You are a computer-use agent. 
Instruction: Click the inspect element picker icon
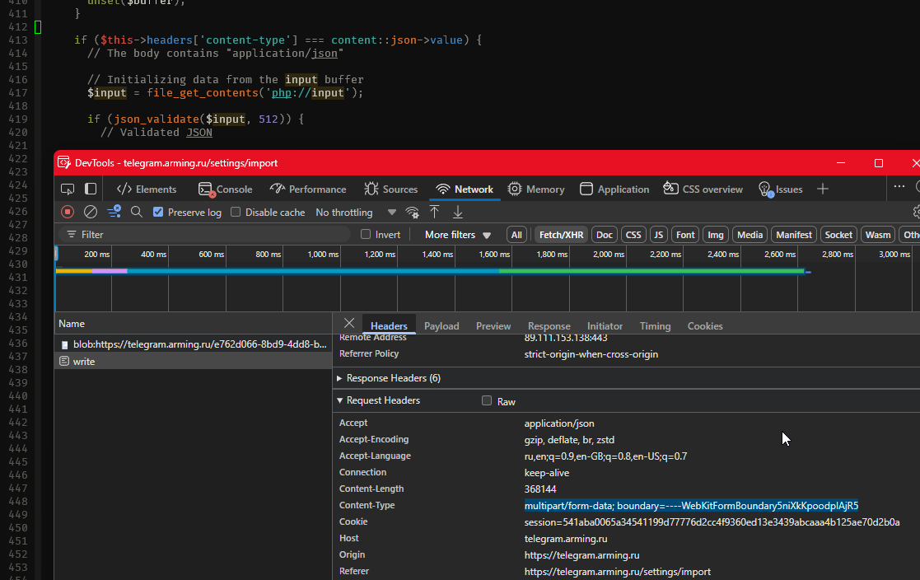(68, 189)
